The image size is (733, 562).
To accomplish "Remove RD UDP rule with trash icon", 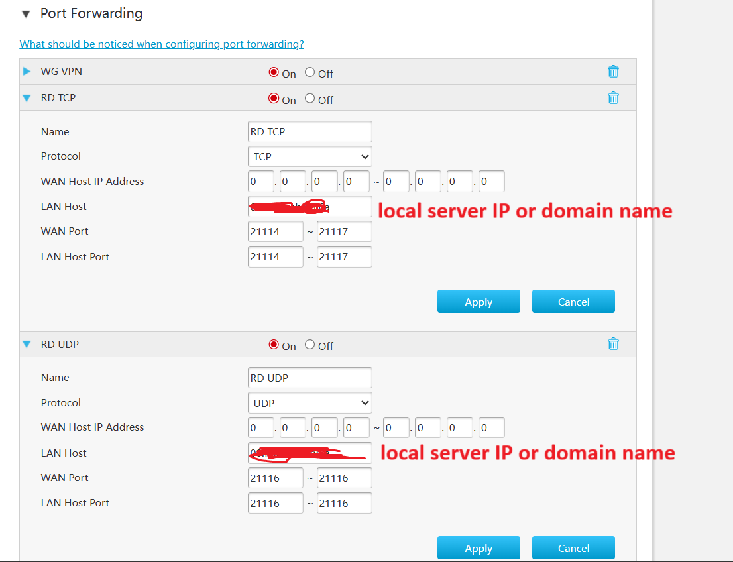I will pyautogui.click(x=613, y=344).
